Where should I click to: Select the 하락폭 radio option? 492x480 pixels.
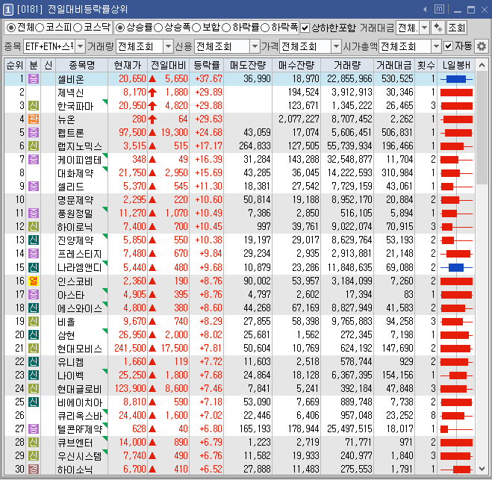[x=265, y=28]
